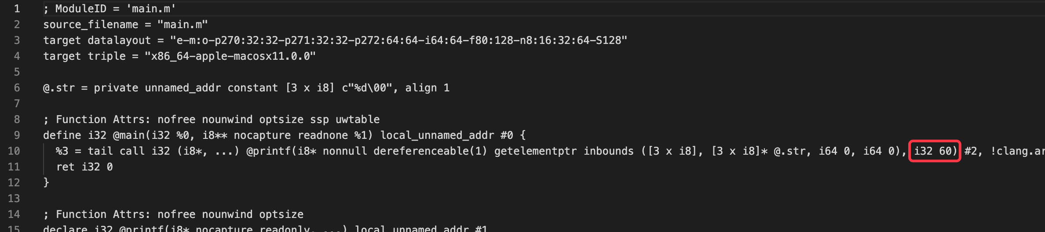The width and height of the screenshot is (1045, 232).
Task: Click the '@.str' constant declaration
Action: tap(246, 88)
